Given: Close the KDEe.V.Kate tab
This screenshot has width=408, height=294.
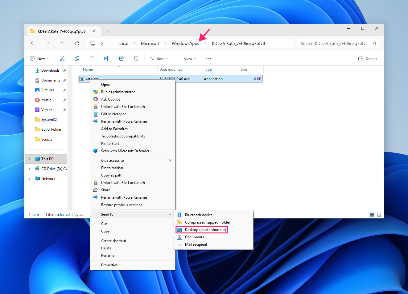Looking at the screenshot, I should click(x=94, y=31).
